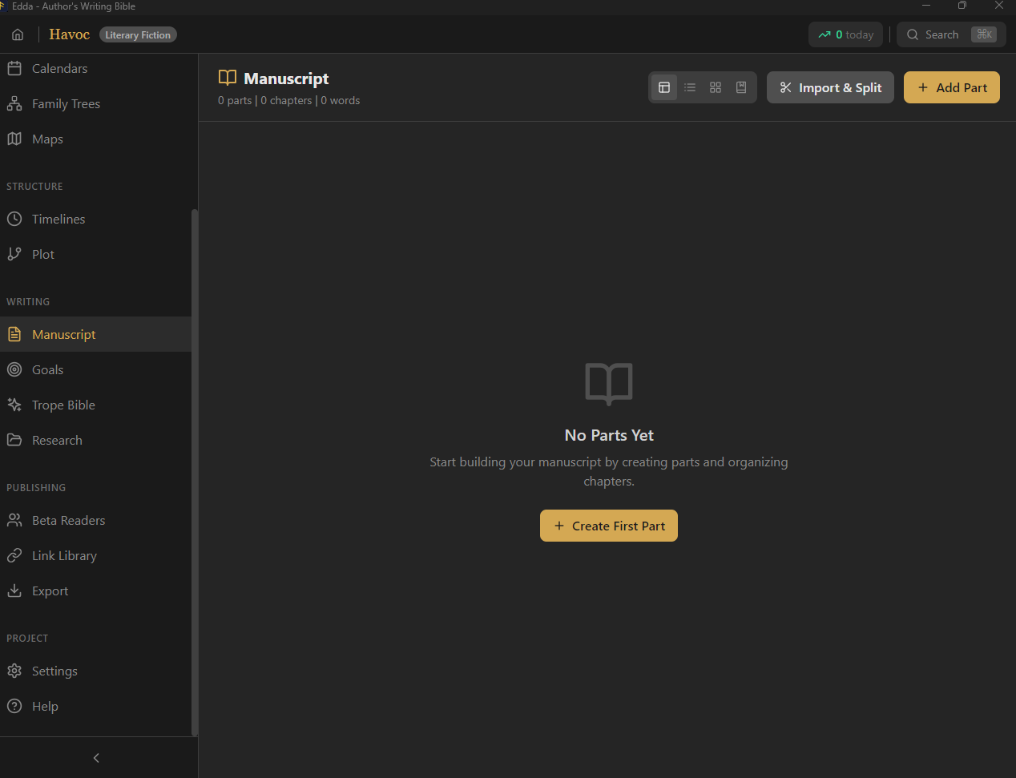The image size is (1016, 778).
Task: View the 0 today word count tracker
Action: (845, 34)
